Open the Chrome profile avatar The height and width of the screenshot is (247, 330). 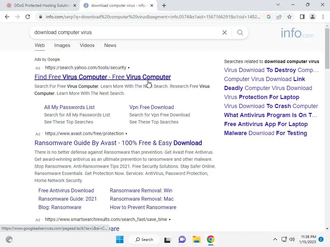pyautogui.click(x=313, y=17)
